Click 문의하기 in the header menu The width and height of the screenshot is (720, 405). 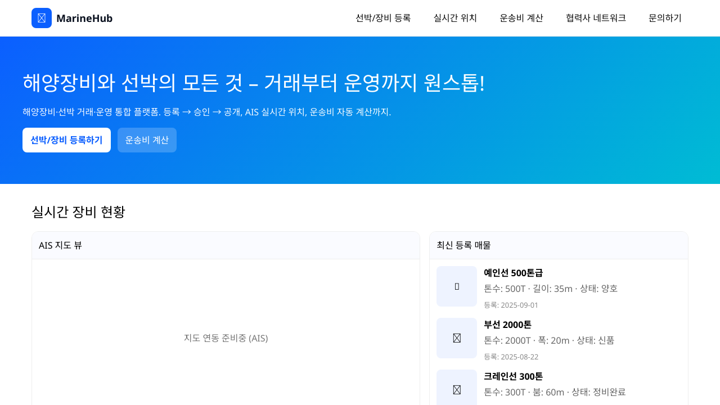click(665, 18)
